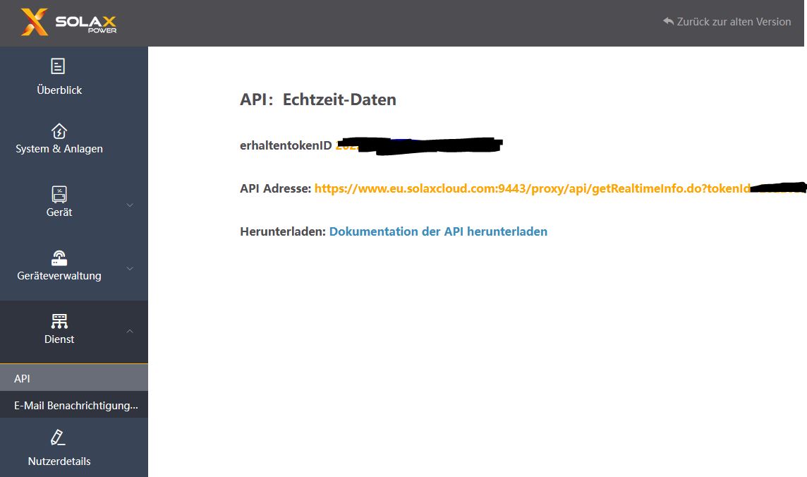Open the solaxcloud getRealtimeInfo API address link

click(532, 189)
